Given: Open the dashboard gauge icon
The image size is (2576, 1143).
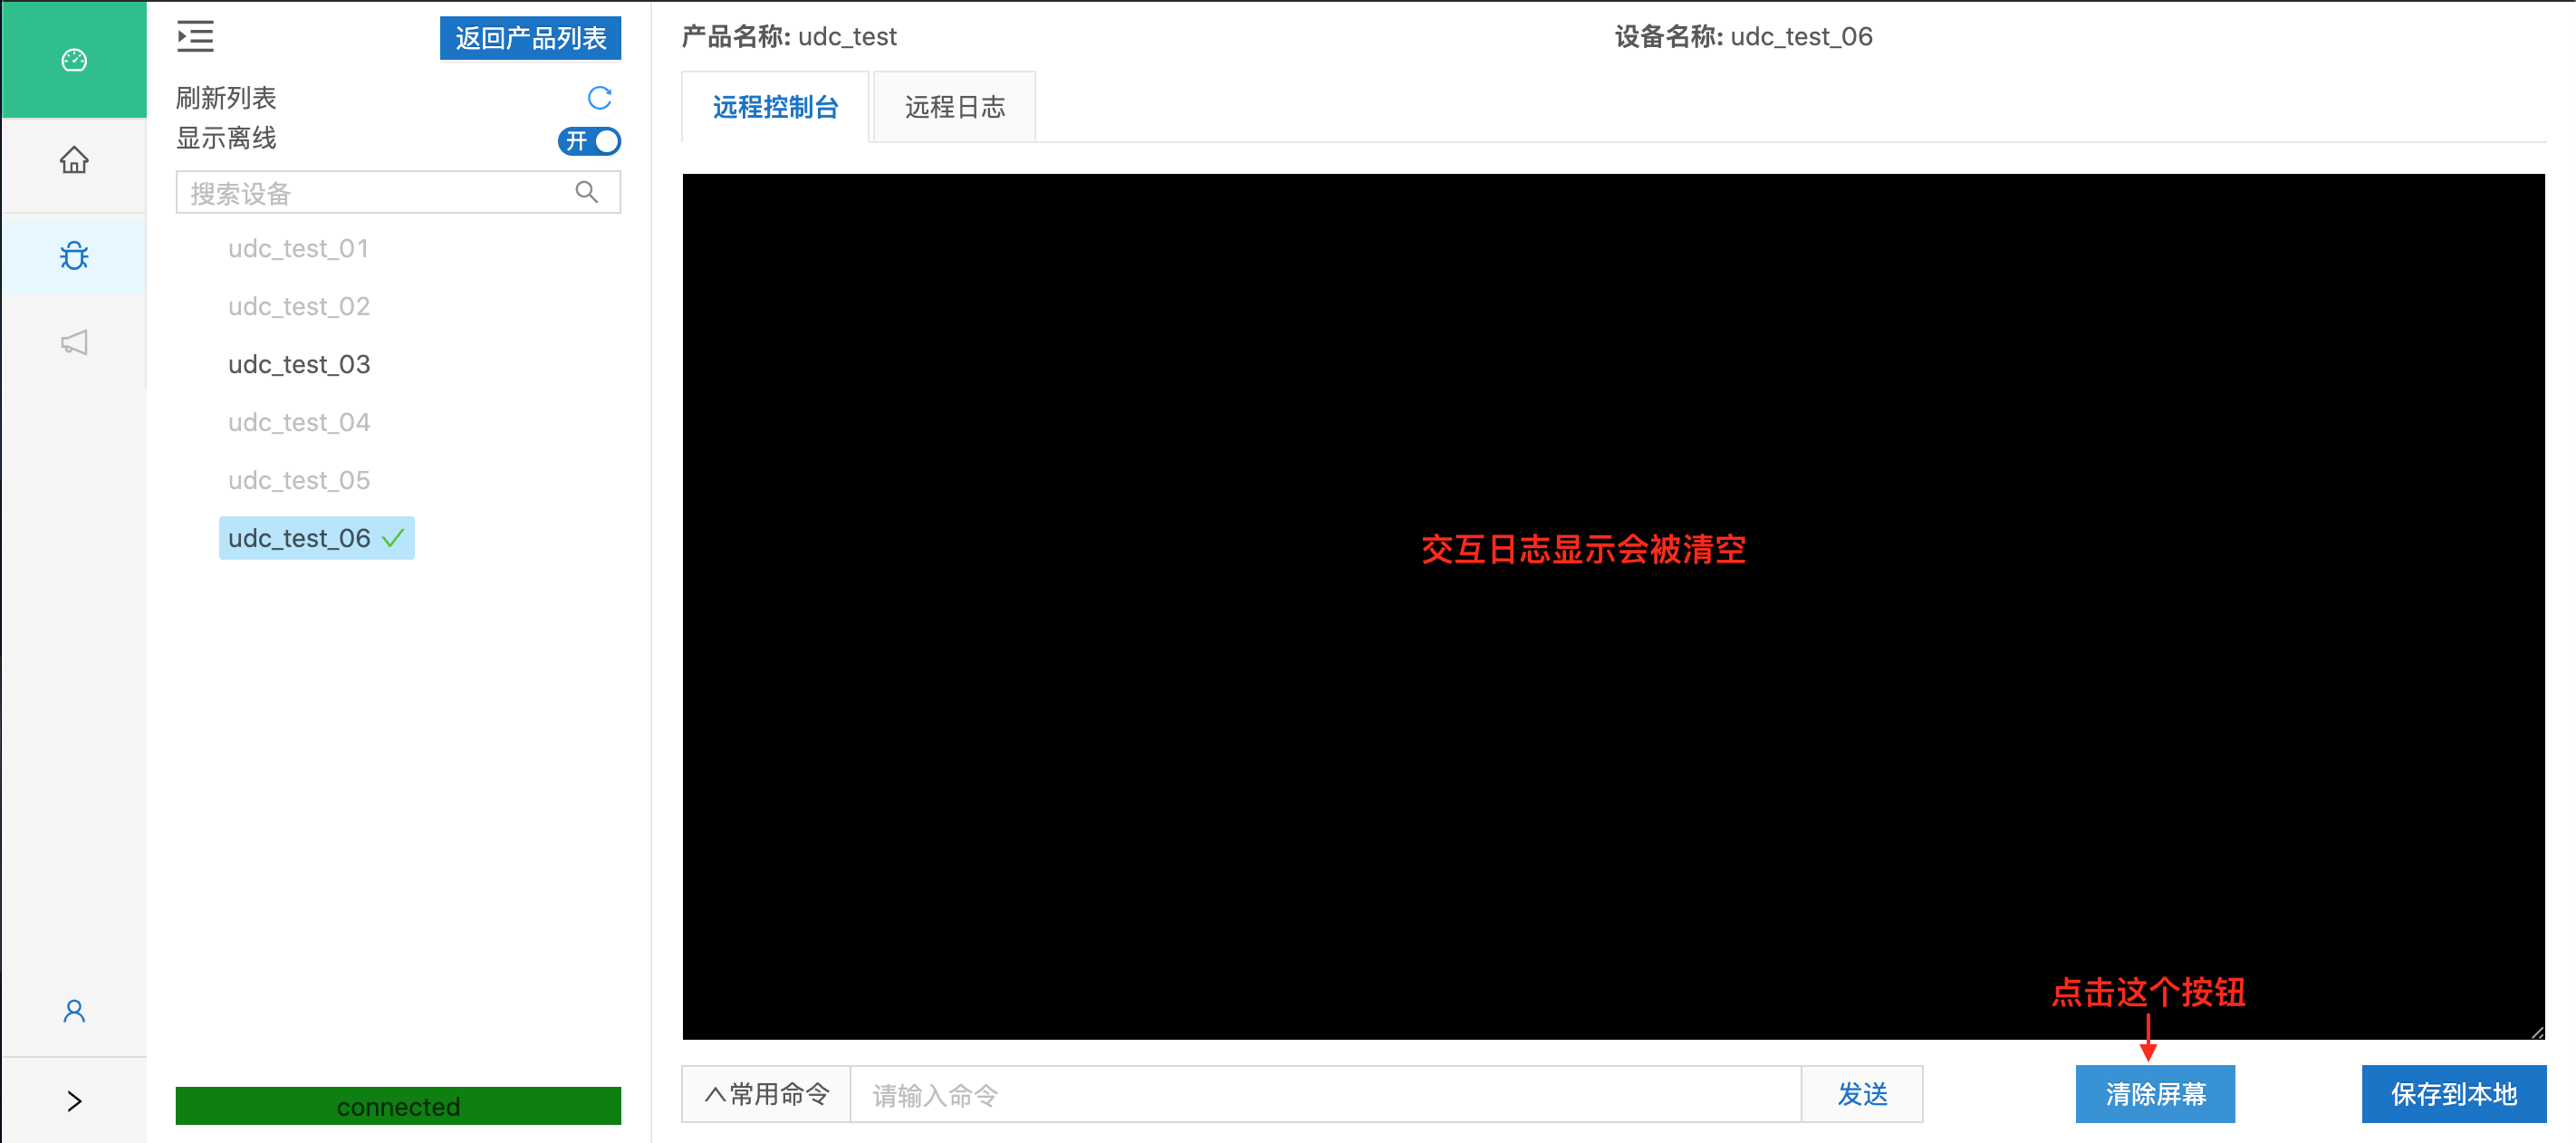Looking at the screenshot, I should coord(74,60).
